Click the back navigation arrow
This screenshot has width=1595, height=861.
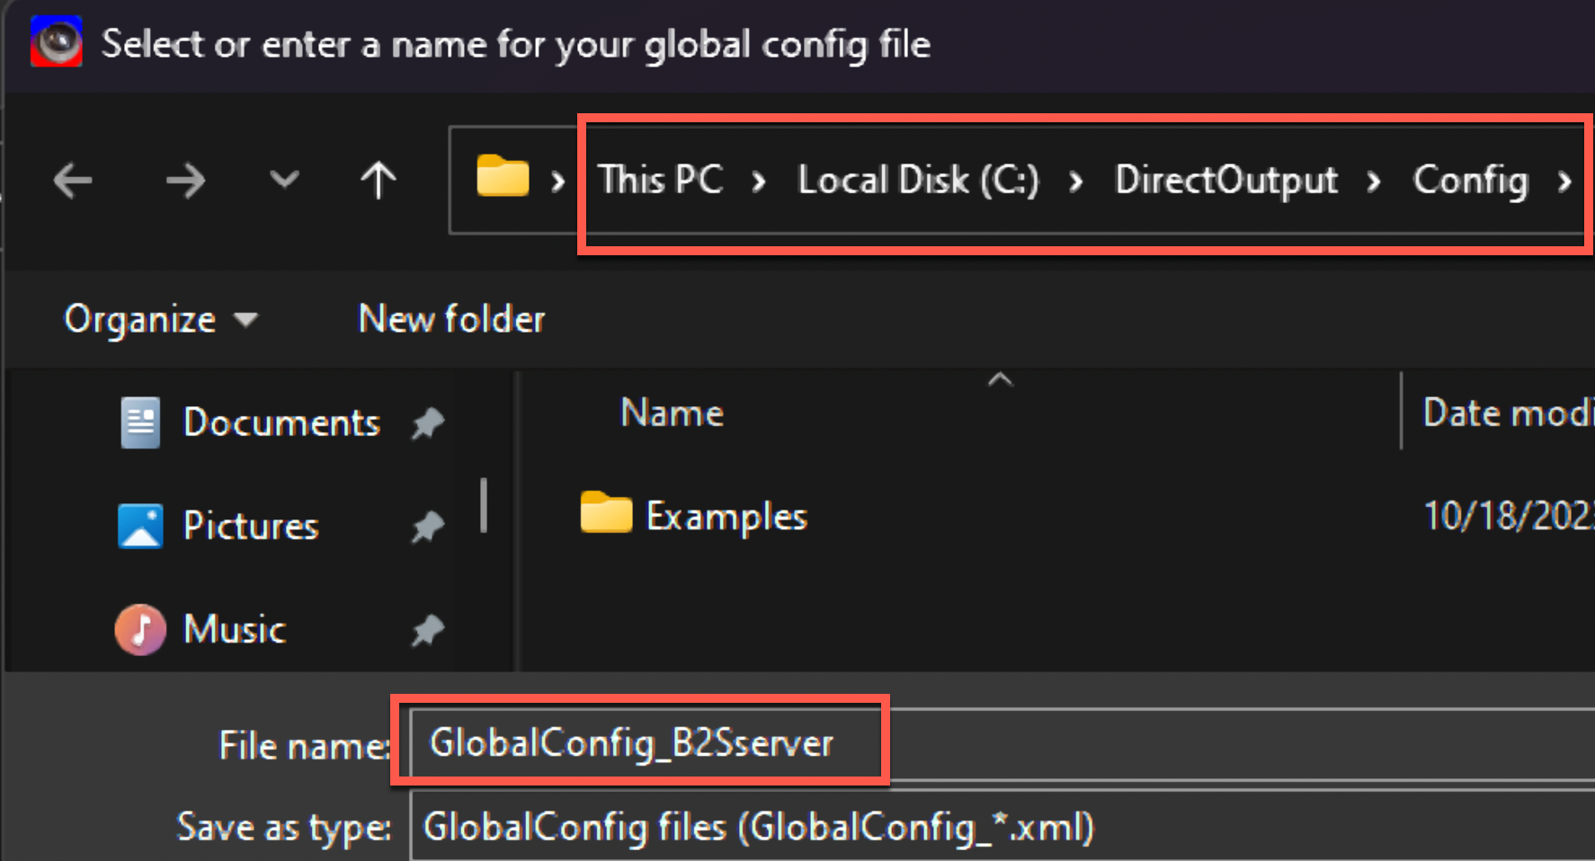pos(73,180)
